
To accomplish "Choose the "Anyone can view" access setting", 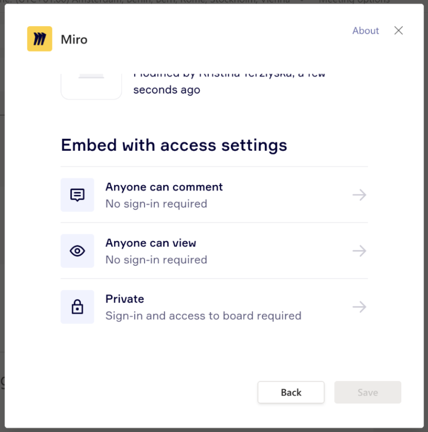I will click(151, 243).
